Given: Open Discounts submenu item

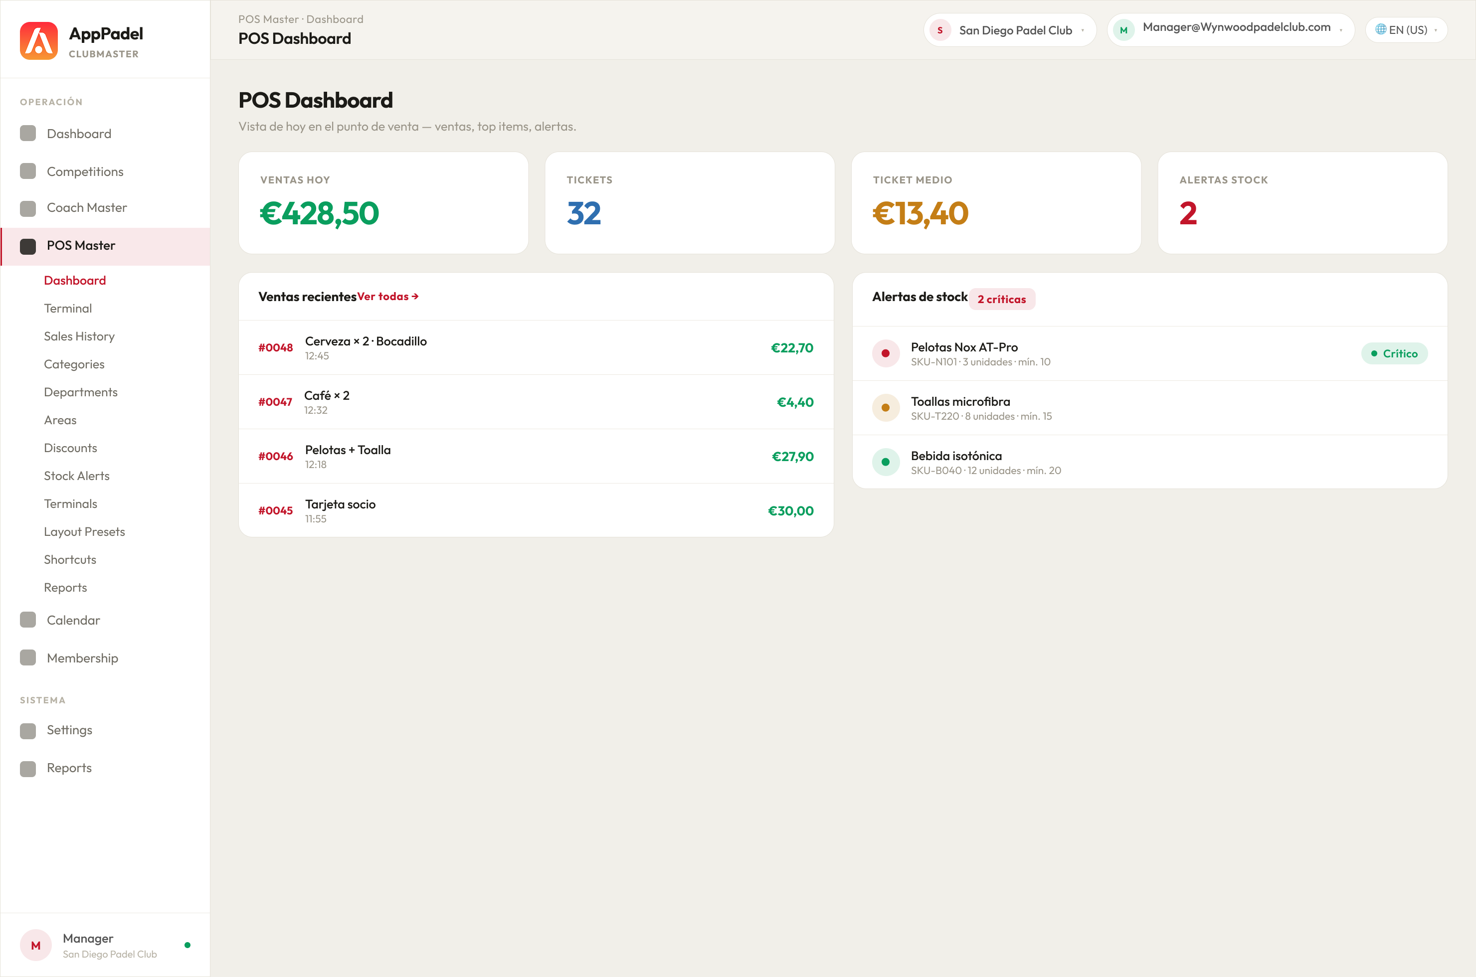Looking at the screenshot, I should coord(70,448).
